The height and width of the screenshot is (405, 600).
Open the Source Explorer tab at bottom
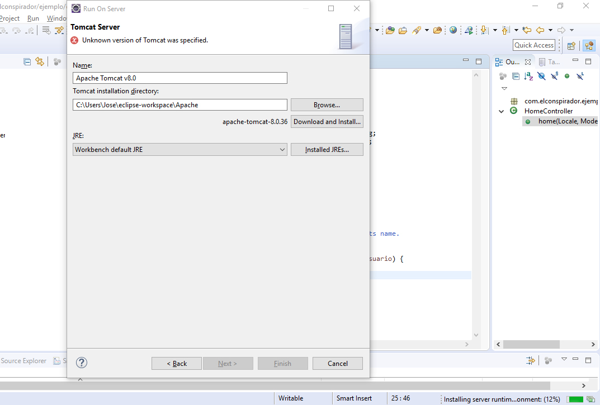coord(23,361)
